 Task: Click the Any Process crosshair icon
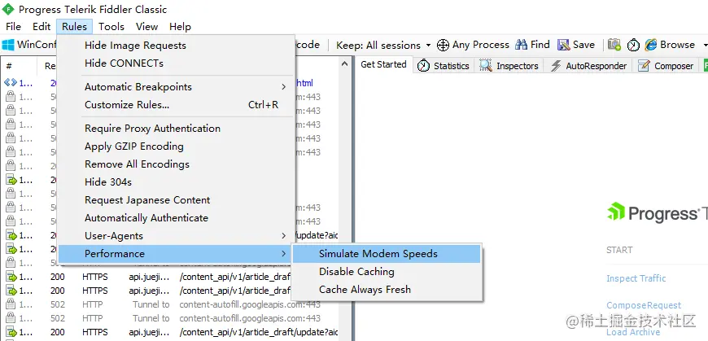click(x=444, y=45)
